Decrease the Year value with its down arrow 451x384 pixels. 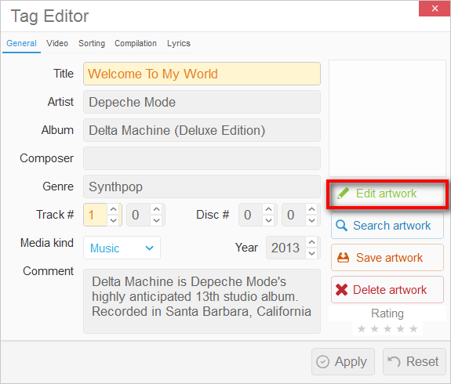(x=312, y=253)
